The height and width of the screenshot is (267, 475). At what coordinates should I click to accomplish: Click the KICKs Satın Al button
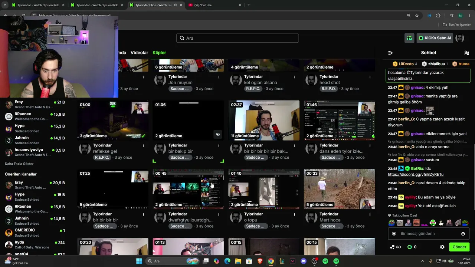435,38
